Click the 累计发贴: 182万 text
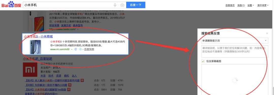 (50, 72)
